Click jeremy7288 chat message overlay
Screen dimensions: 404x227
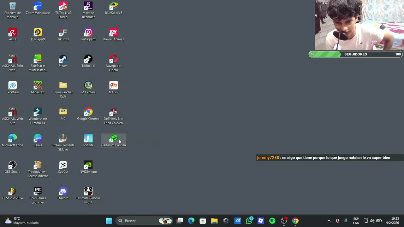330,158
